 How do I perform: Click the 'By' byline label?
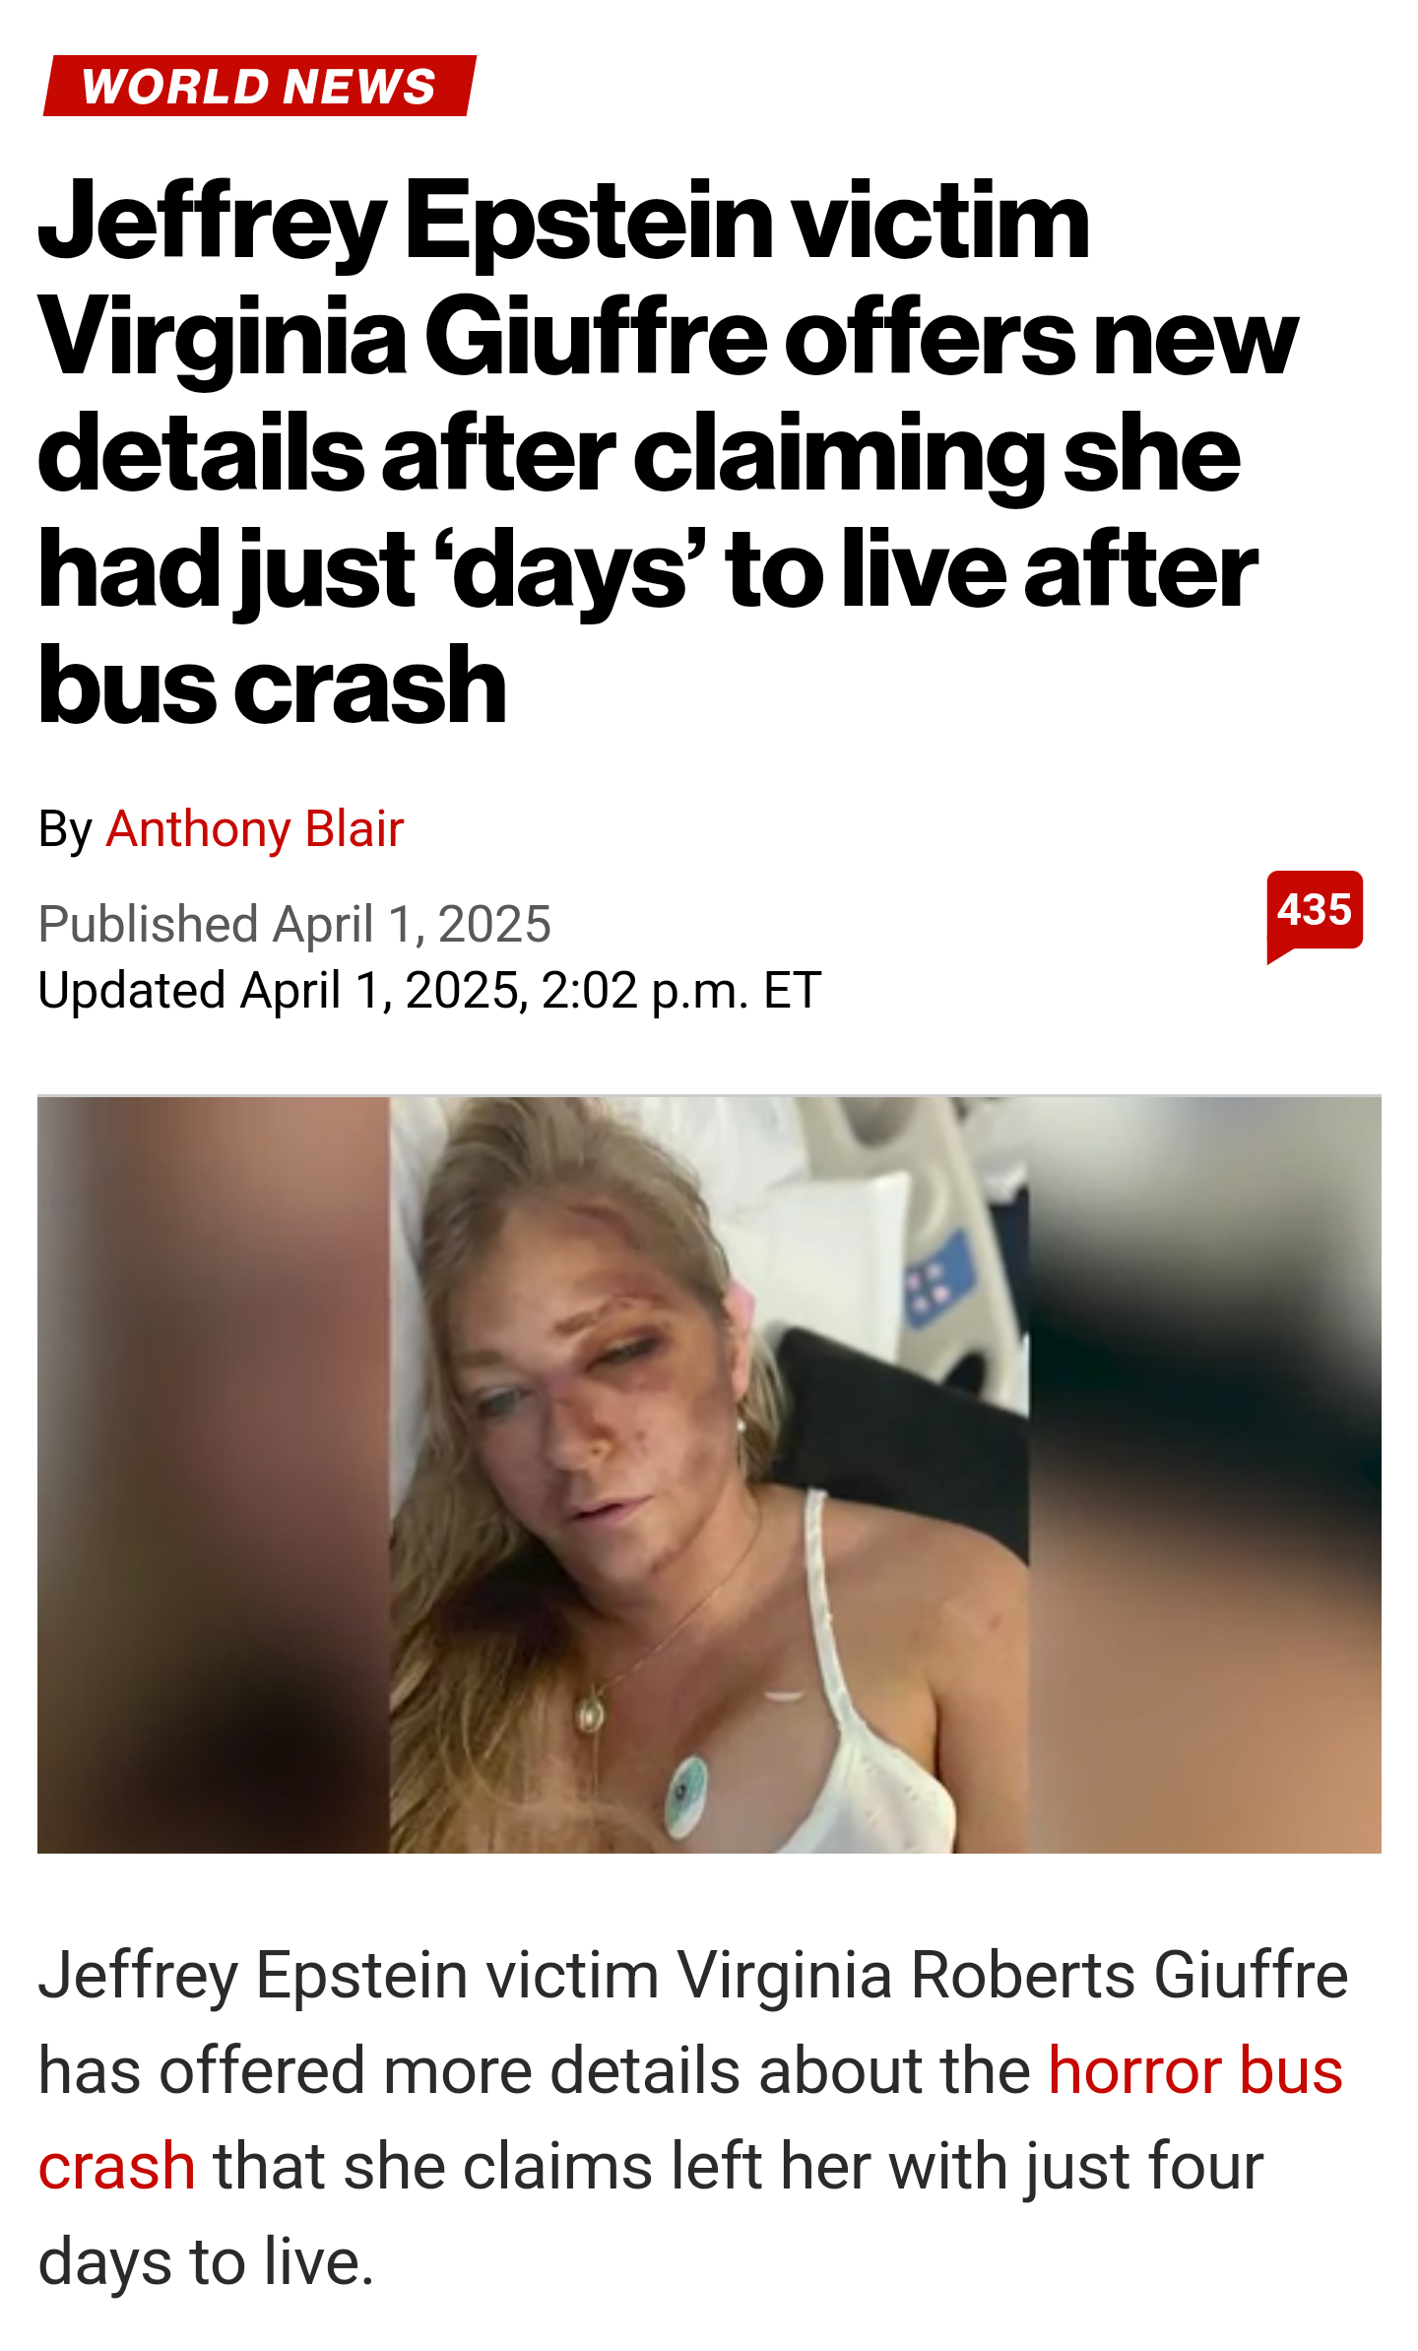[65, 829]
